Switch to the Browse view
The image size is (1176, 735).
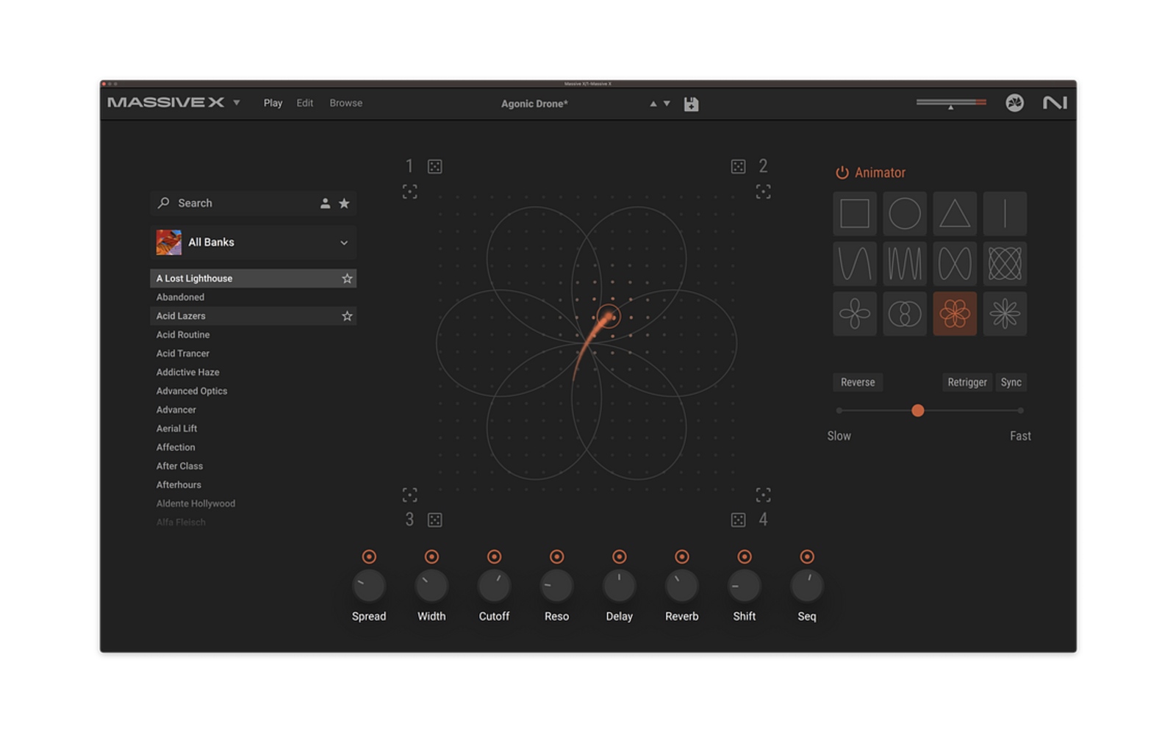pos(346,103)
